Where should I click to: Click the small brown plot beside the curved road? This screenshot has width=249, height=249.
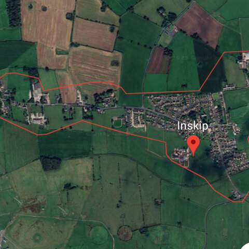(x=159, y=61)
